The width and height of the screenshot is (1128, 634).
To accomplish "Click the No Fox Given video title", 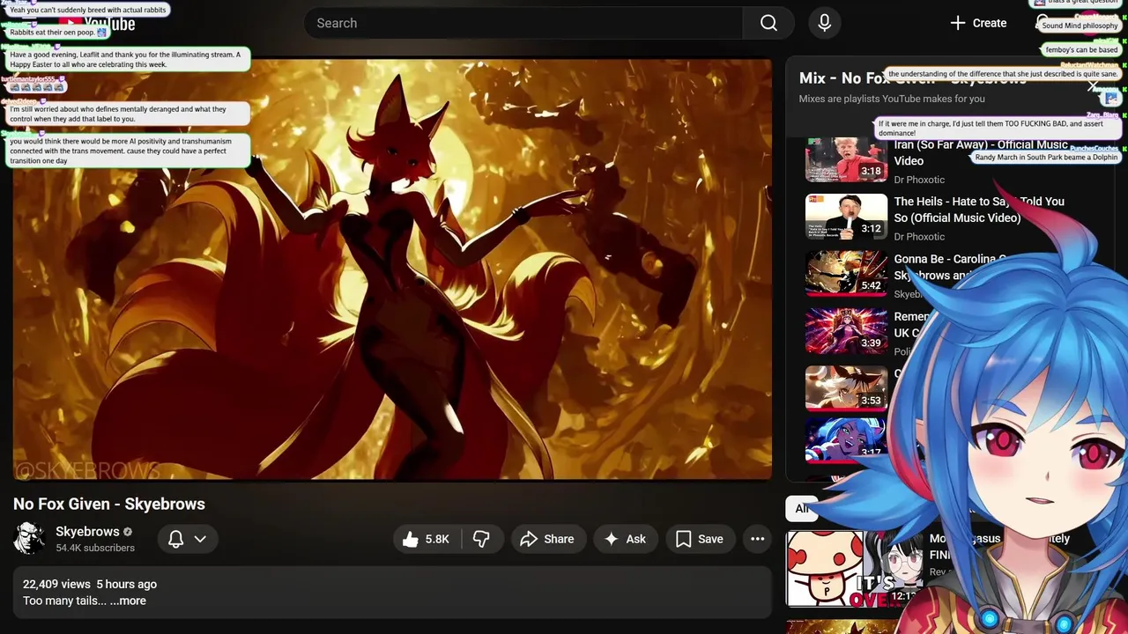I will [109, 504].
